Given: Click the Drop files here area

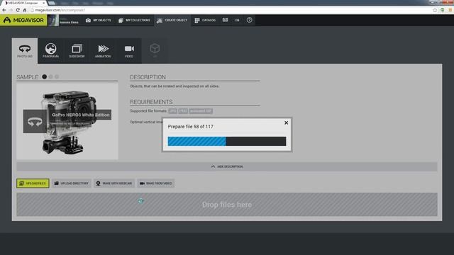Looking at the screenshot, I should [x=227, y=205].
